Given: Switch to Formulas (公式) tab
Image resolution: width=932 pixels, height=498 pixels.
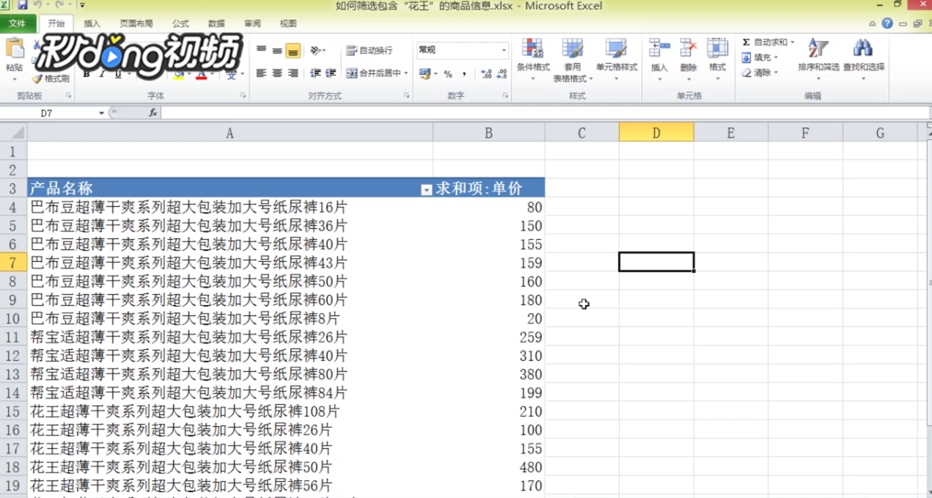Looking at the screenshot, I should click(180, 23).
